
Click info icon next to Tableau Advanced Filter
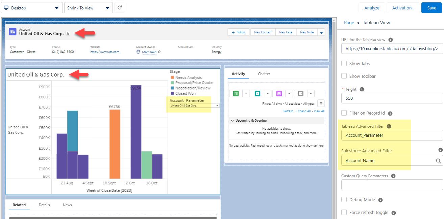[389, 126]
